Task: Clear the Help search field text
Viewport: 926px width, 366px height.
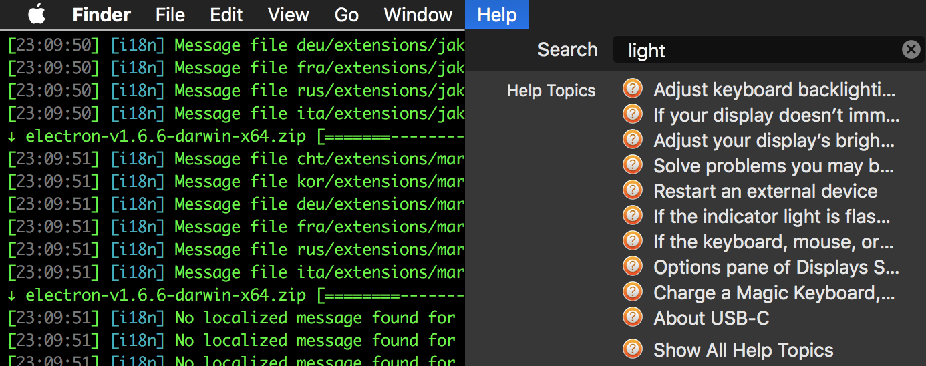Action: click(911, 49)
